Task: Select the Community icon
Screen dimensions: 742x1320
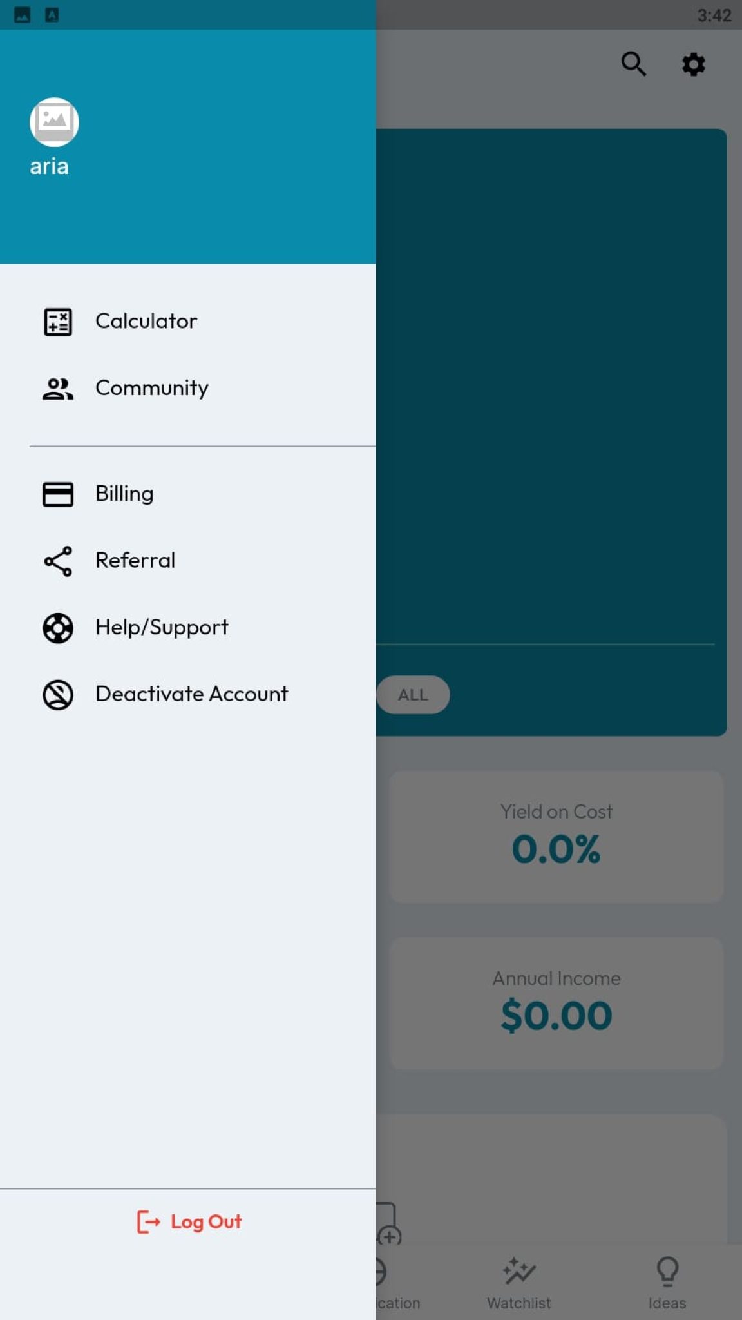Action: [x=57, y=387]
